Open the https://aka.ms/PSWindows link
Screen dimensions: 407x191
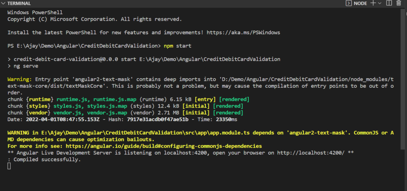coord(244,33)
